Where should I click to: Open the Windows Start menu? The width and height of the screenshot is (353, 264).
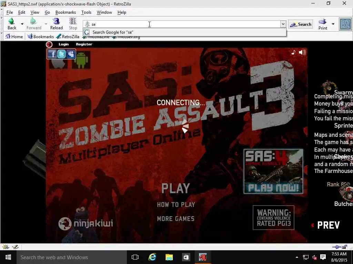[8, 257]
